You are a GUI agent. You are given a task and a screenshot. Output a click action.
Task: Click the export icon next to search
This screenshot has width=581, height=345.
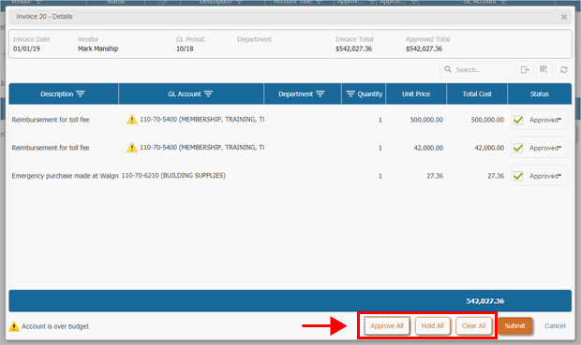click(525, 69)
